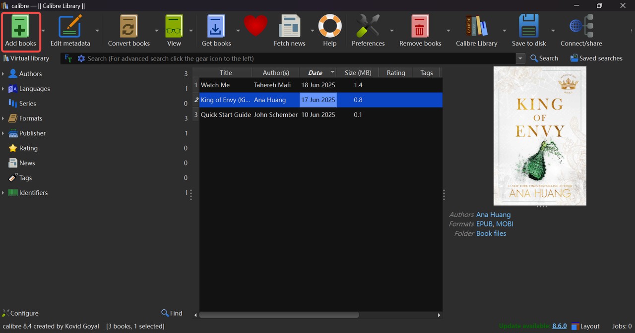Click the Save to disk icon
The height and width of the screenshot is (333, 635).
(x=529, y=26)
